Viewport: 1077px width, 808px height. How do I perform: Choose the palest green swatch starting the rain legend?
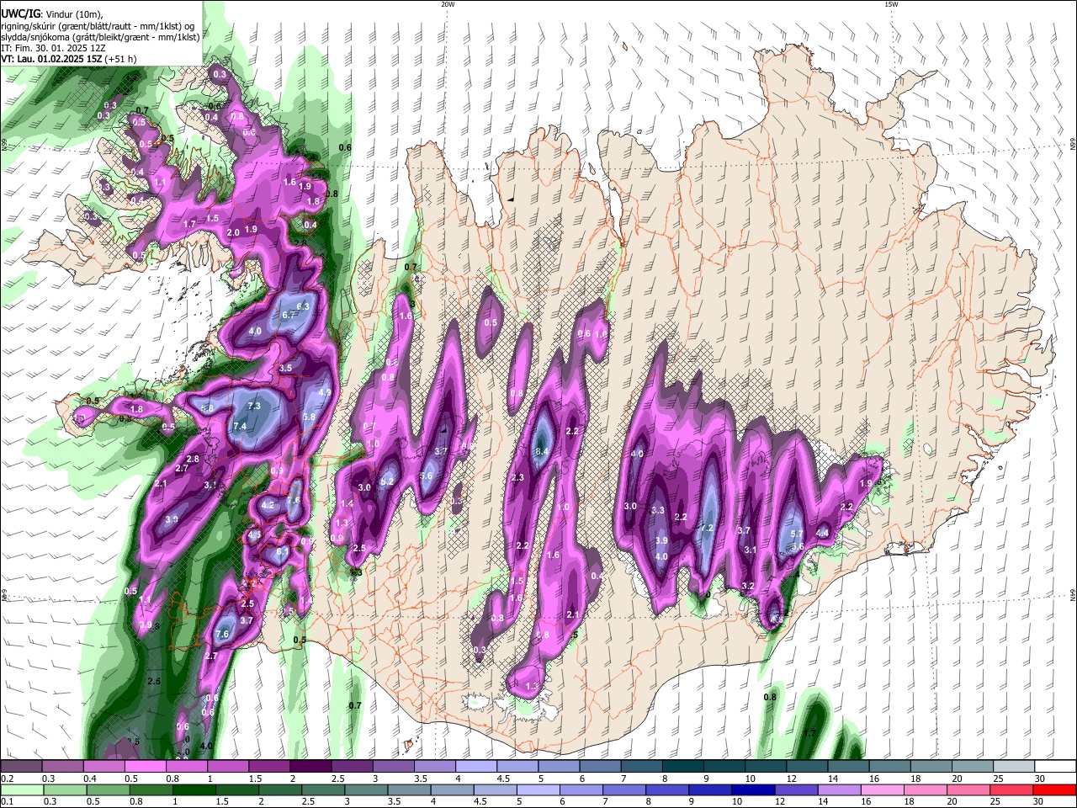coord(22,790)
